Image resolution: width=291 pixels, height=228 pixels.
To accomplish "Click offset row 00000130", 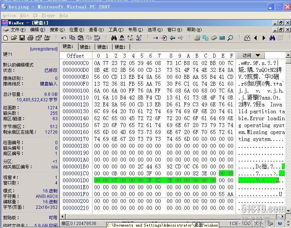I will (x=76, y=111).
